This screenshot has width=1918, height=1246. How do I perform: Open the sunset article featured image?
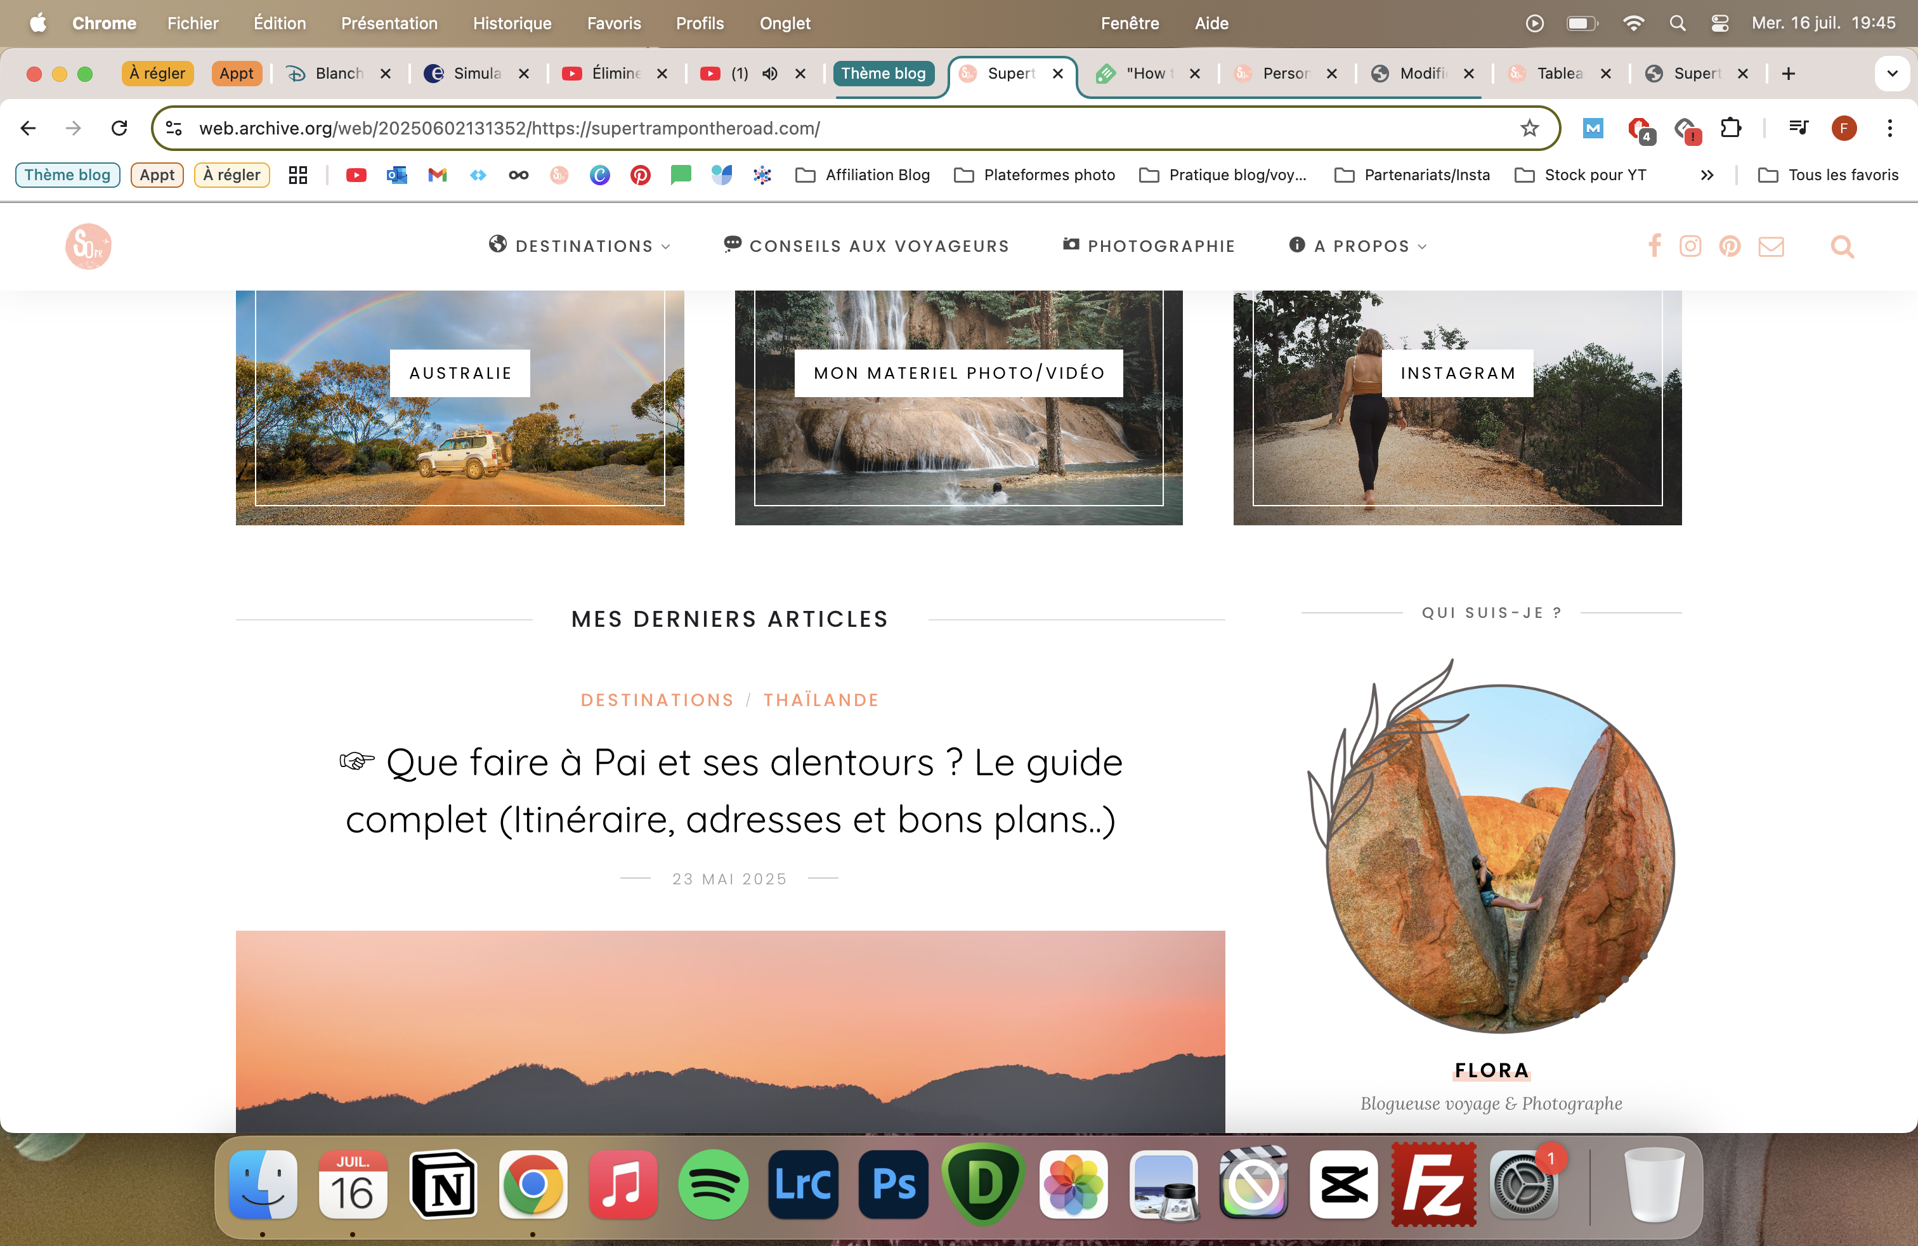coord(730,1032)
